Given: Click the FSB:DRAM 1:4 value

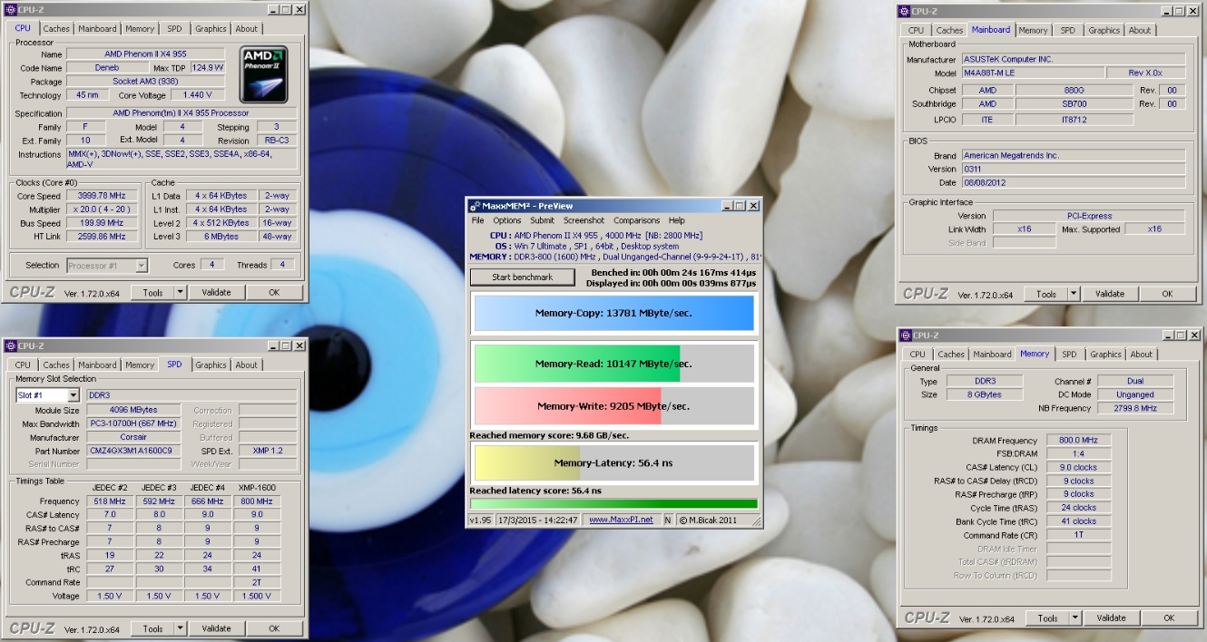Looking at the screenshot, I should tap(1078, 454).
